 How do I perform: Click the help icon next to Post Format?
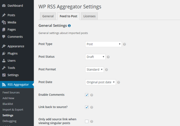point(106,70)
